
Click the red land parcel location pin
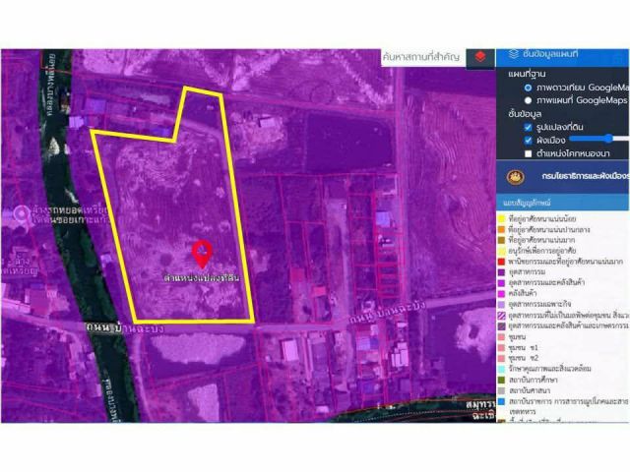(x=202, y=254)
